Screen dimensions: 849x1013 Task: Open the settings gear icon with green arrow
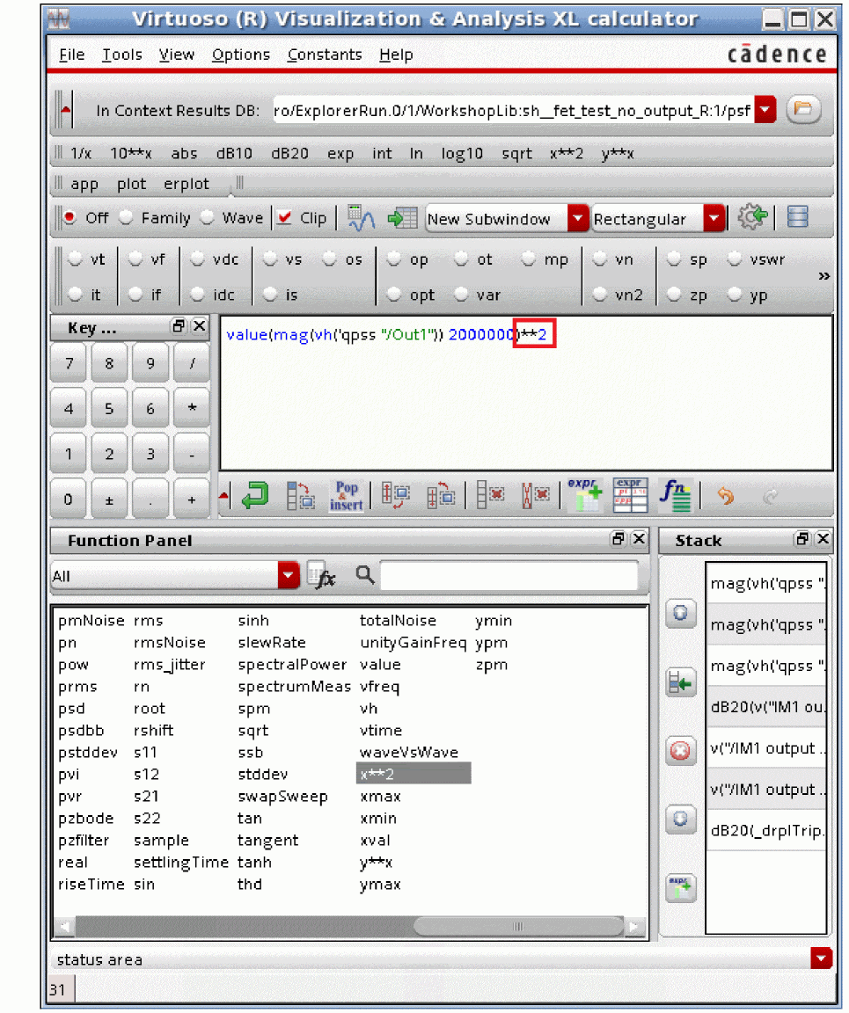(x=752, y=217)
